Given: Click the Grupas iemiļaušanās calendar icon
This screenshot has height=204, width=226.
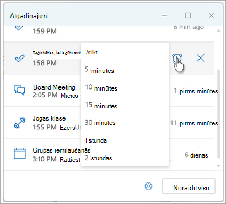Looking at the screenshot, I should click(x=20, y=154).
